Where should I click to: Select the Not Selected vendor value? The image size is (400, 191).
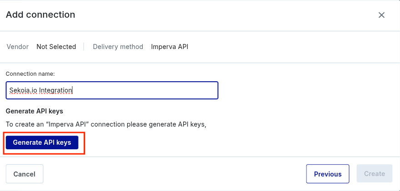click(56, 47)
